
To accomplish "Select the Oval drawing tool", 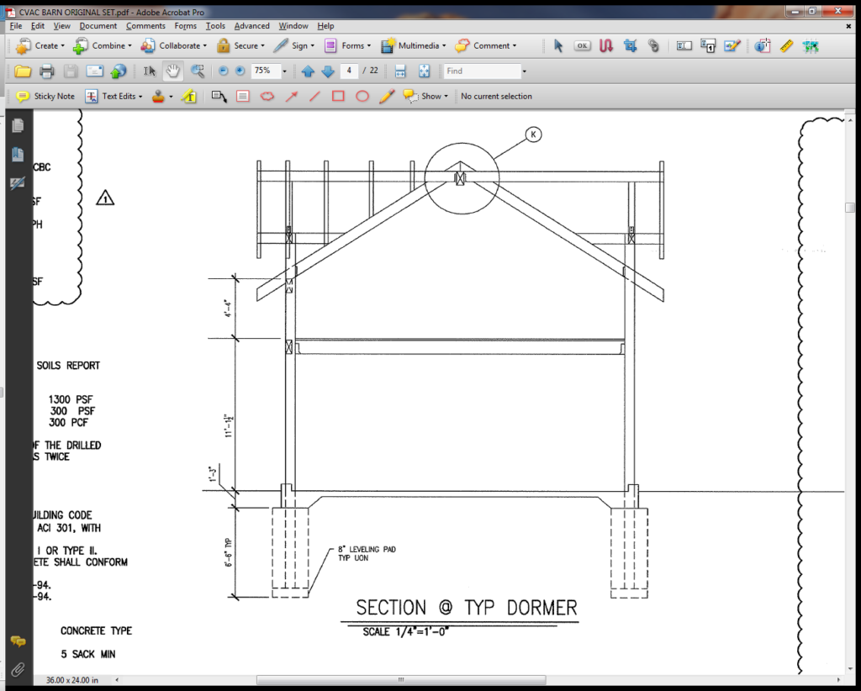I will pyautogui.click(x=362, y=97).
